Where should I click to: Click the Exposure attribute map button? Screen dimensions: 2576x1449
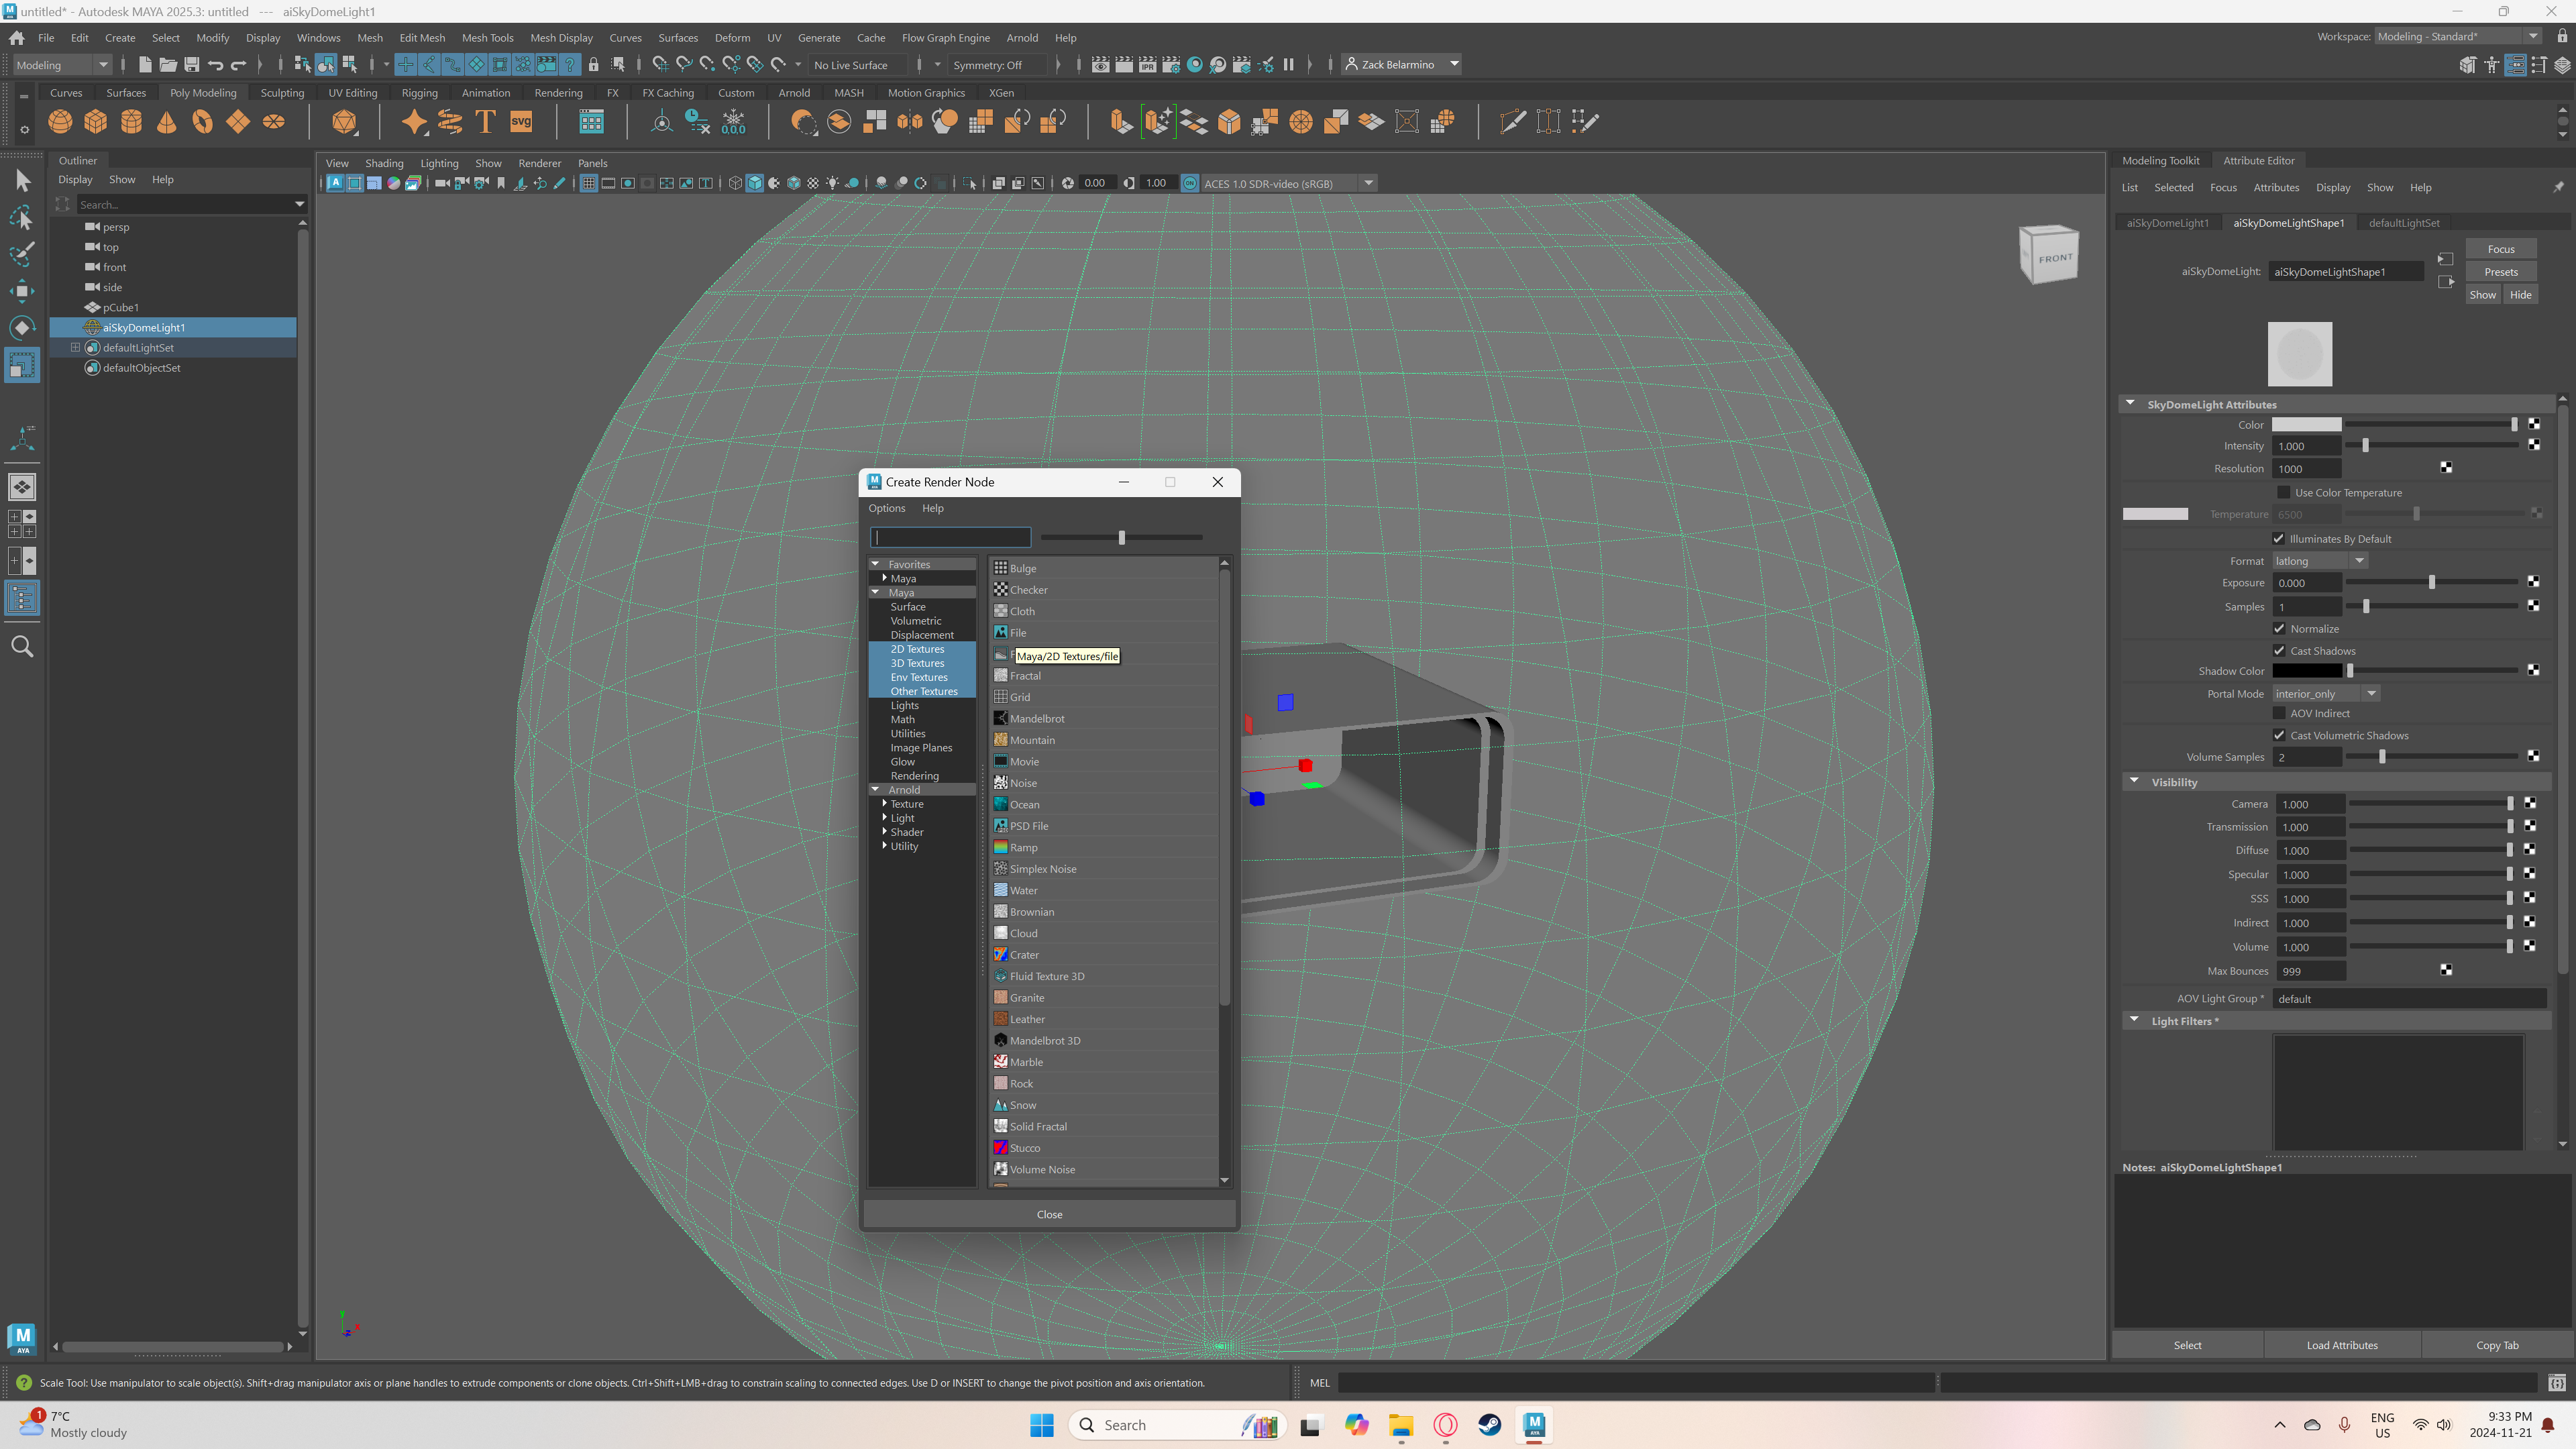point(2533,582)
